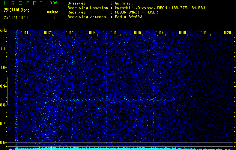This screenshot has height=150, width=236.
Task: Click the 0.8 kHz frequency label
Action: point(3,105)
